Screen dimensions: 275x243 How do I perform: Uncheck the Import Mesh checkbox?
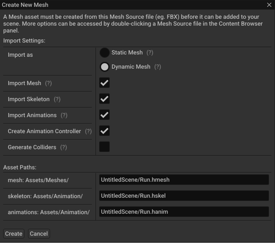click(x=105, y=83)
